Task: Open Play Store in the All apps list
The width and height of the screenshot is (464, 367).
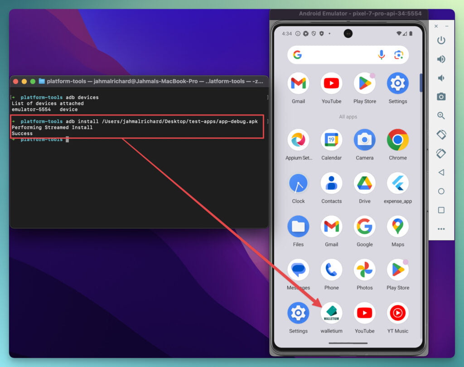Action: click(398, 270)
